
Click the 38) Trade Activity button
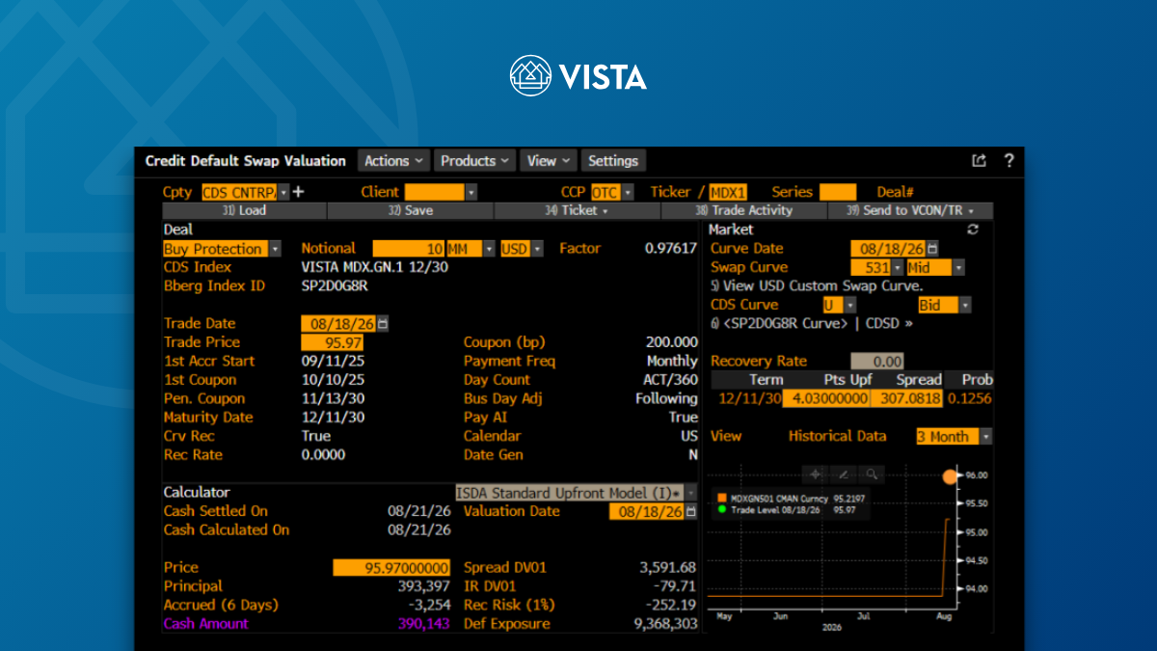pos(744,210)
